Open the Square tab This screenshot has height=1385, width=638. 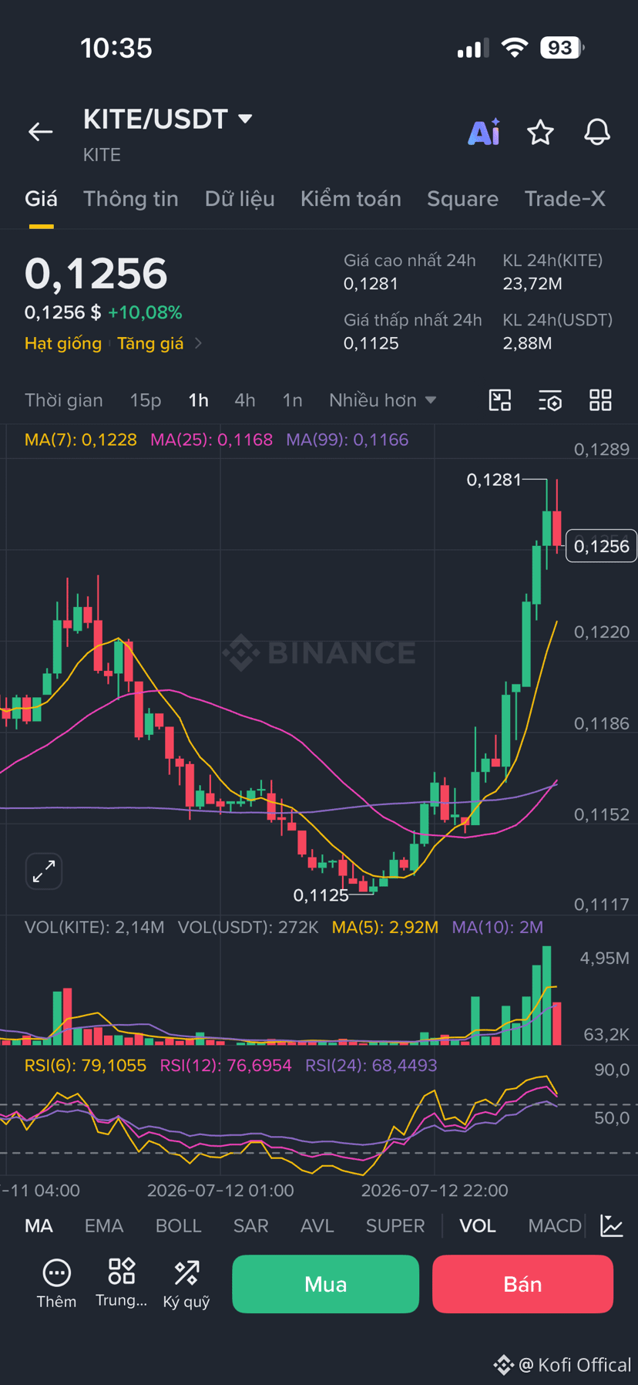pos(462,199)
